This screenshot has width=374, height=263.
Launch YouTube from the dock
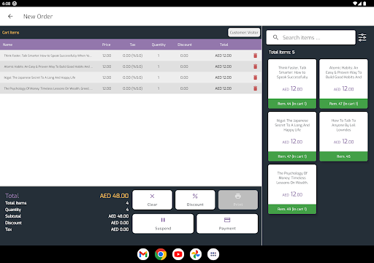178,254
